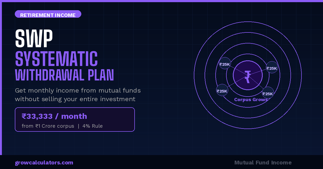The height and width of the screenshot is (169, 323).
Task: Click the 4% Rule text
Action: pyautogui.click(x=93, y=126)
